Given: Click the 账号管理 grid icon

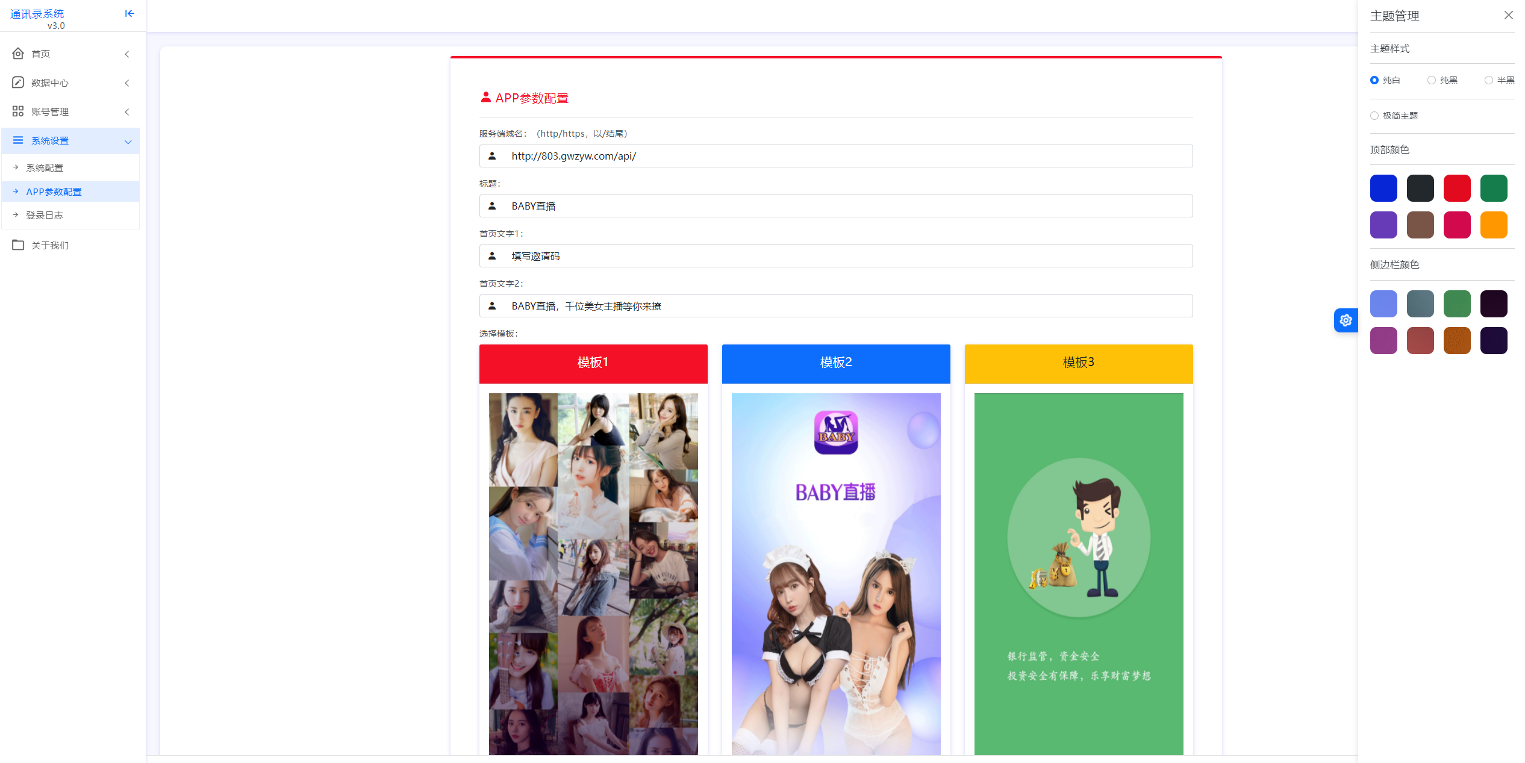Looking at the screenshot, I should coord(17,111).
